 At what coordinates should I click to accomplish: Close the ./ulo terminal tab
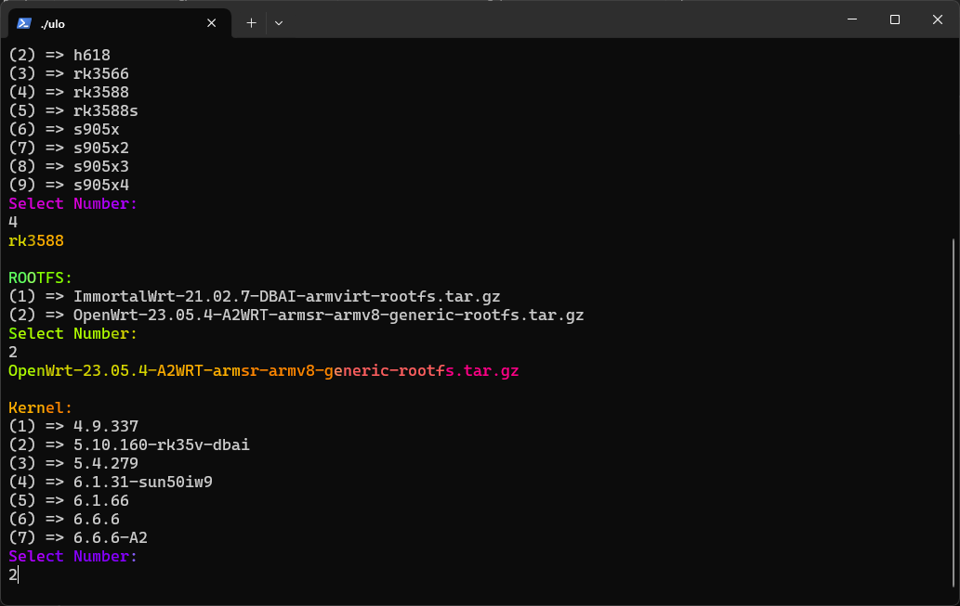pyautogui.click(x=211, y=23)
